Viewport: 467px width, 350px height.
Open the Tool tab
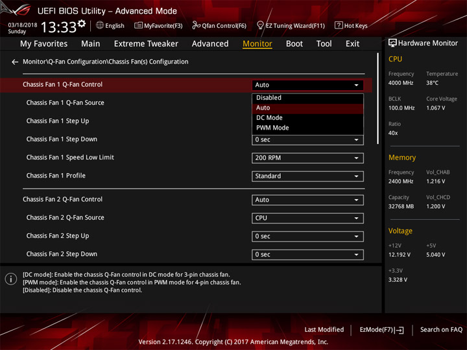point(324,44)
